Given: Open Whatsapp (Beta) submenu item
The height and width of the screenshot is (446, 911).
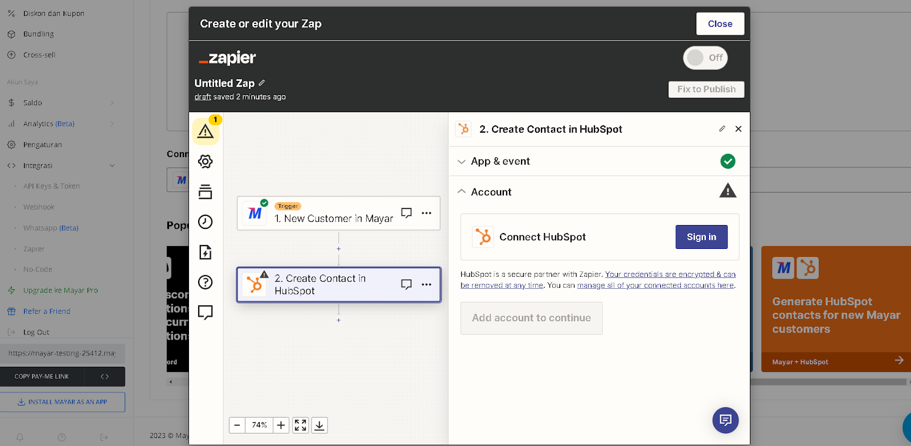Looking at the screenshot, I should point(51,228).
